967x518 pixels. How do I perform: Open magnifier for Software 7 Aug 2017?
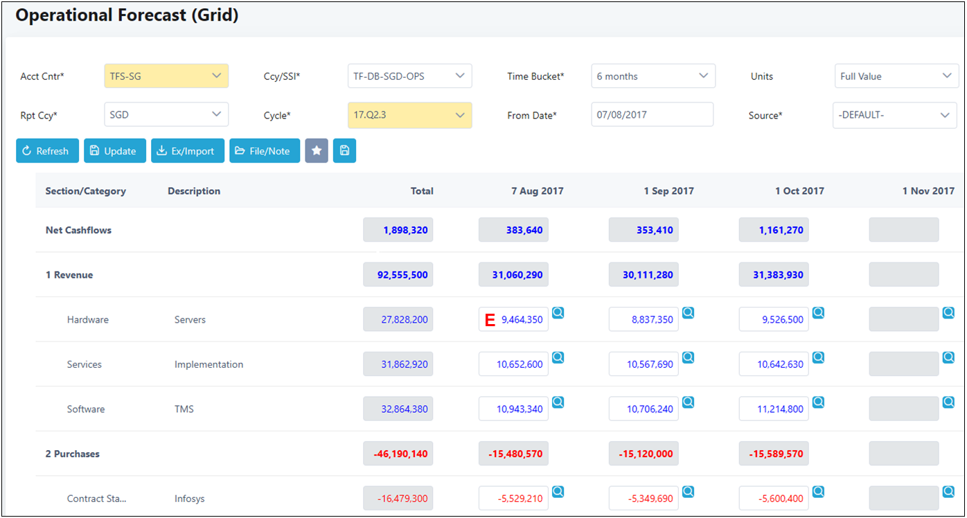pos(558,402)
